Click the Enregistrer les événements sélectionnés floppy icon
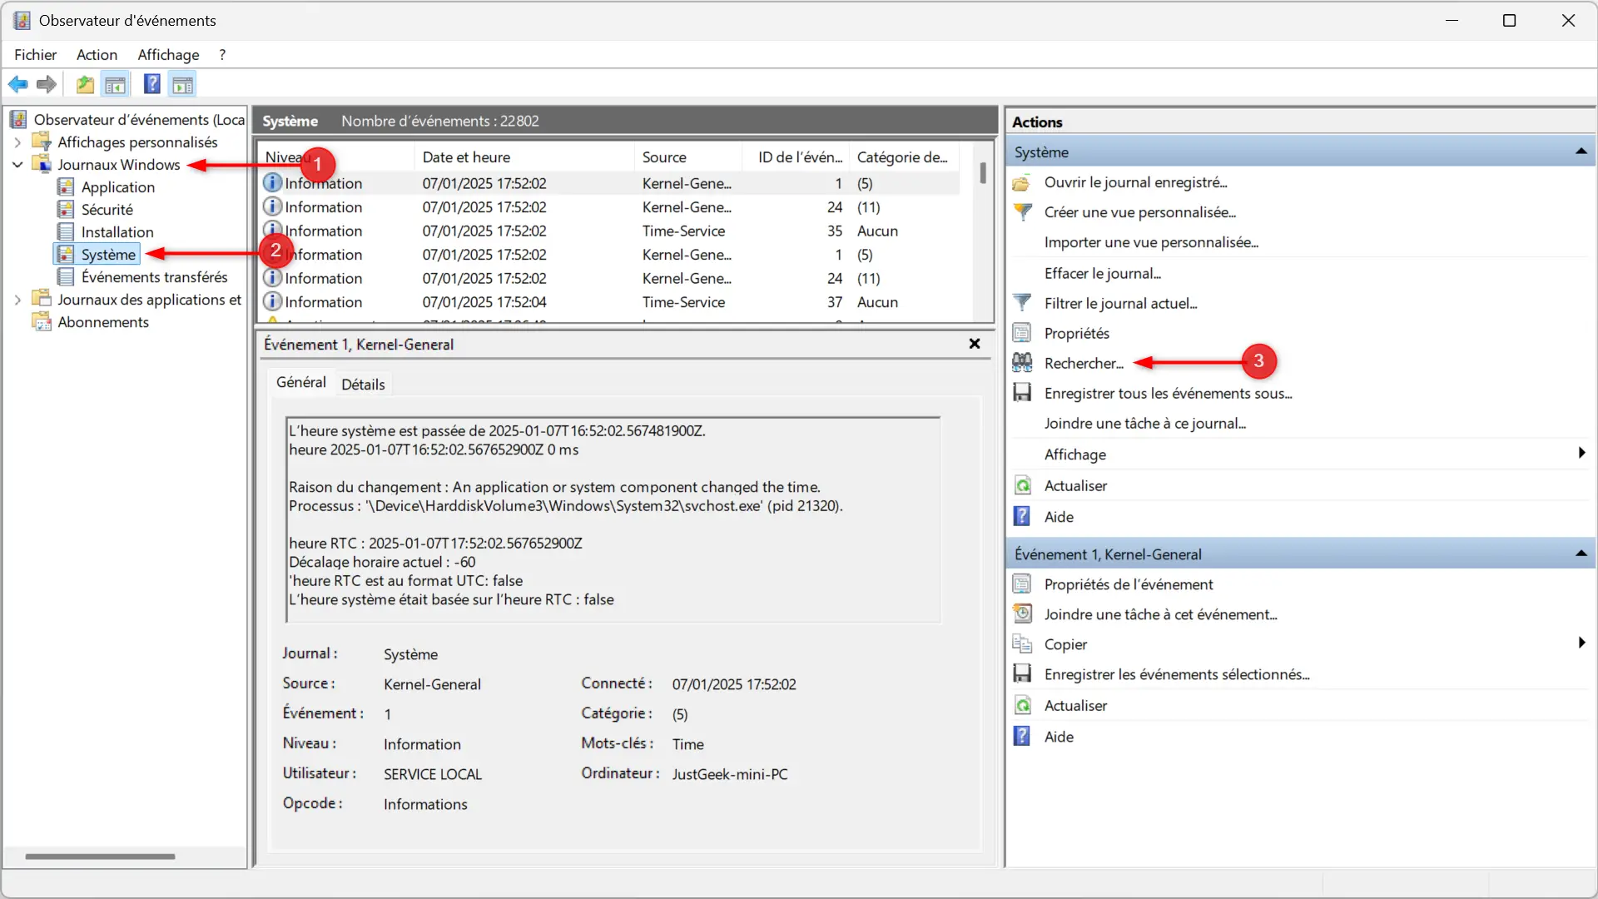Viewport: 1598px width, 899px height. (x=1022, y=674)
